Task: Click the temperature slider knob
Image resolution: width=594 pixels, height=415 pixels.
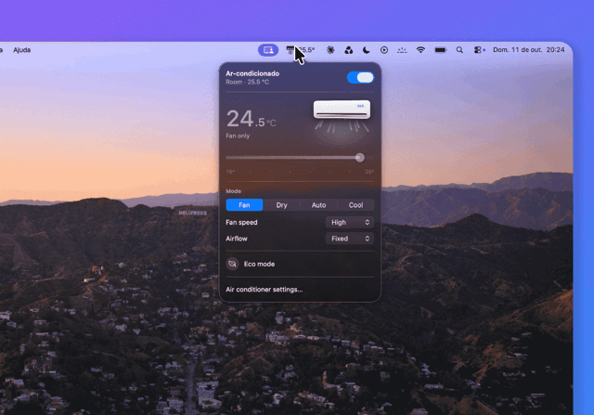Action: (360, 157)
